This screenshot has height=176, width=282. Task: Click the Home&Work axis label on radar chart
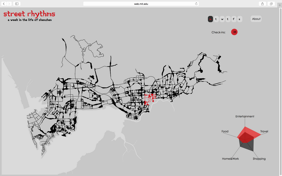[x=230, y=159]
